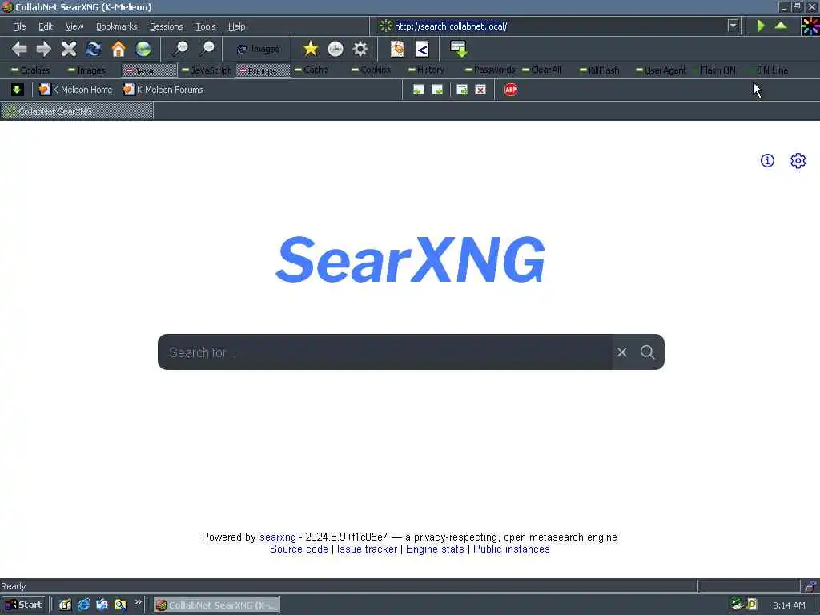Toggle the Java setting
Image resolution: width=820 pixels, height=615 pixels.
[x=149, y=70]
